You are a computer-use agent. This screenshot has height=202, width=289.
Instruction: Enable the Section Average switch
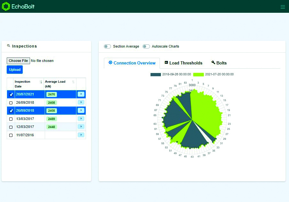107,47
